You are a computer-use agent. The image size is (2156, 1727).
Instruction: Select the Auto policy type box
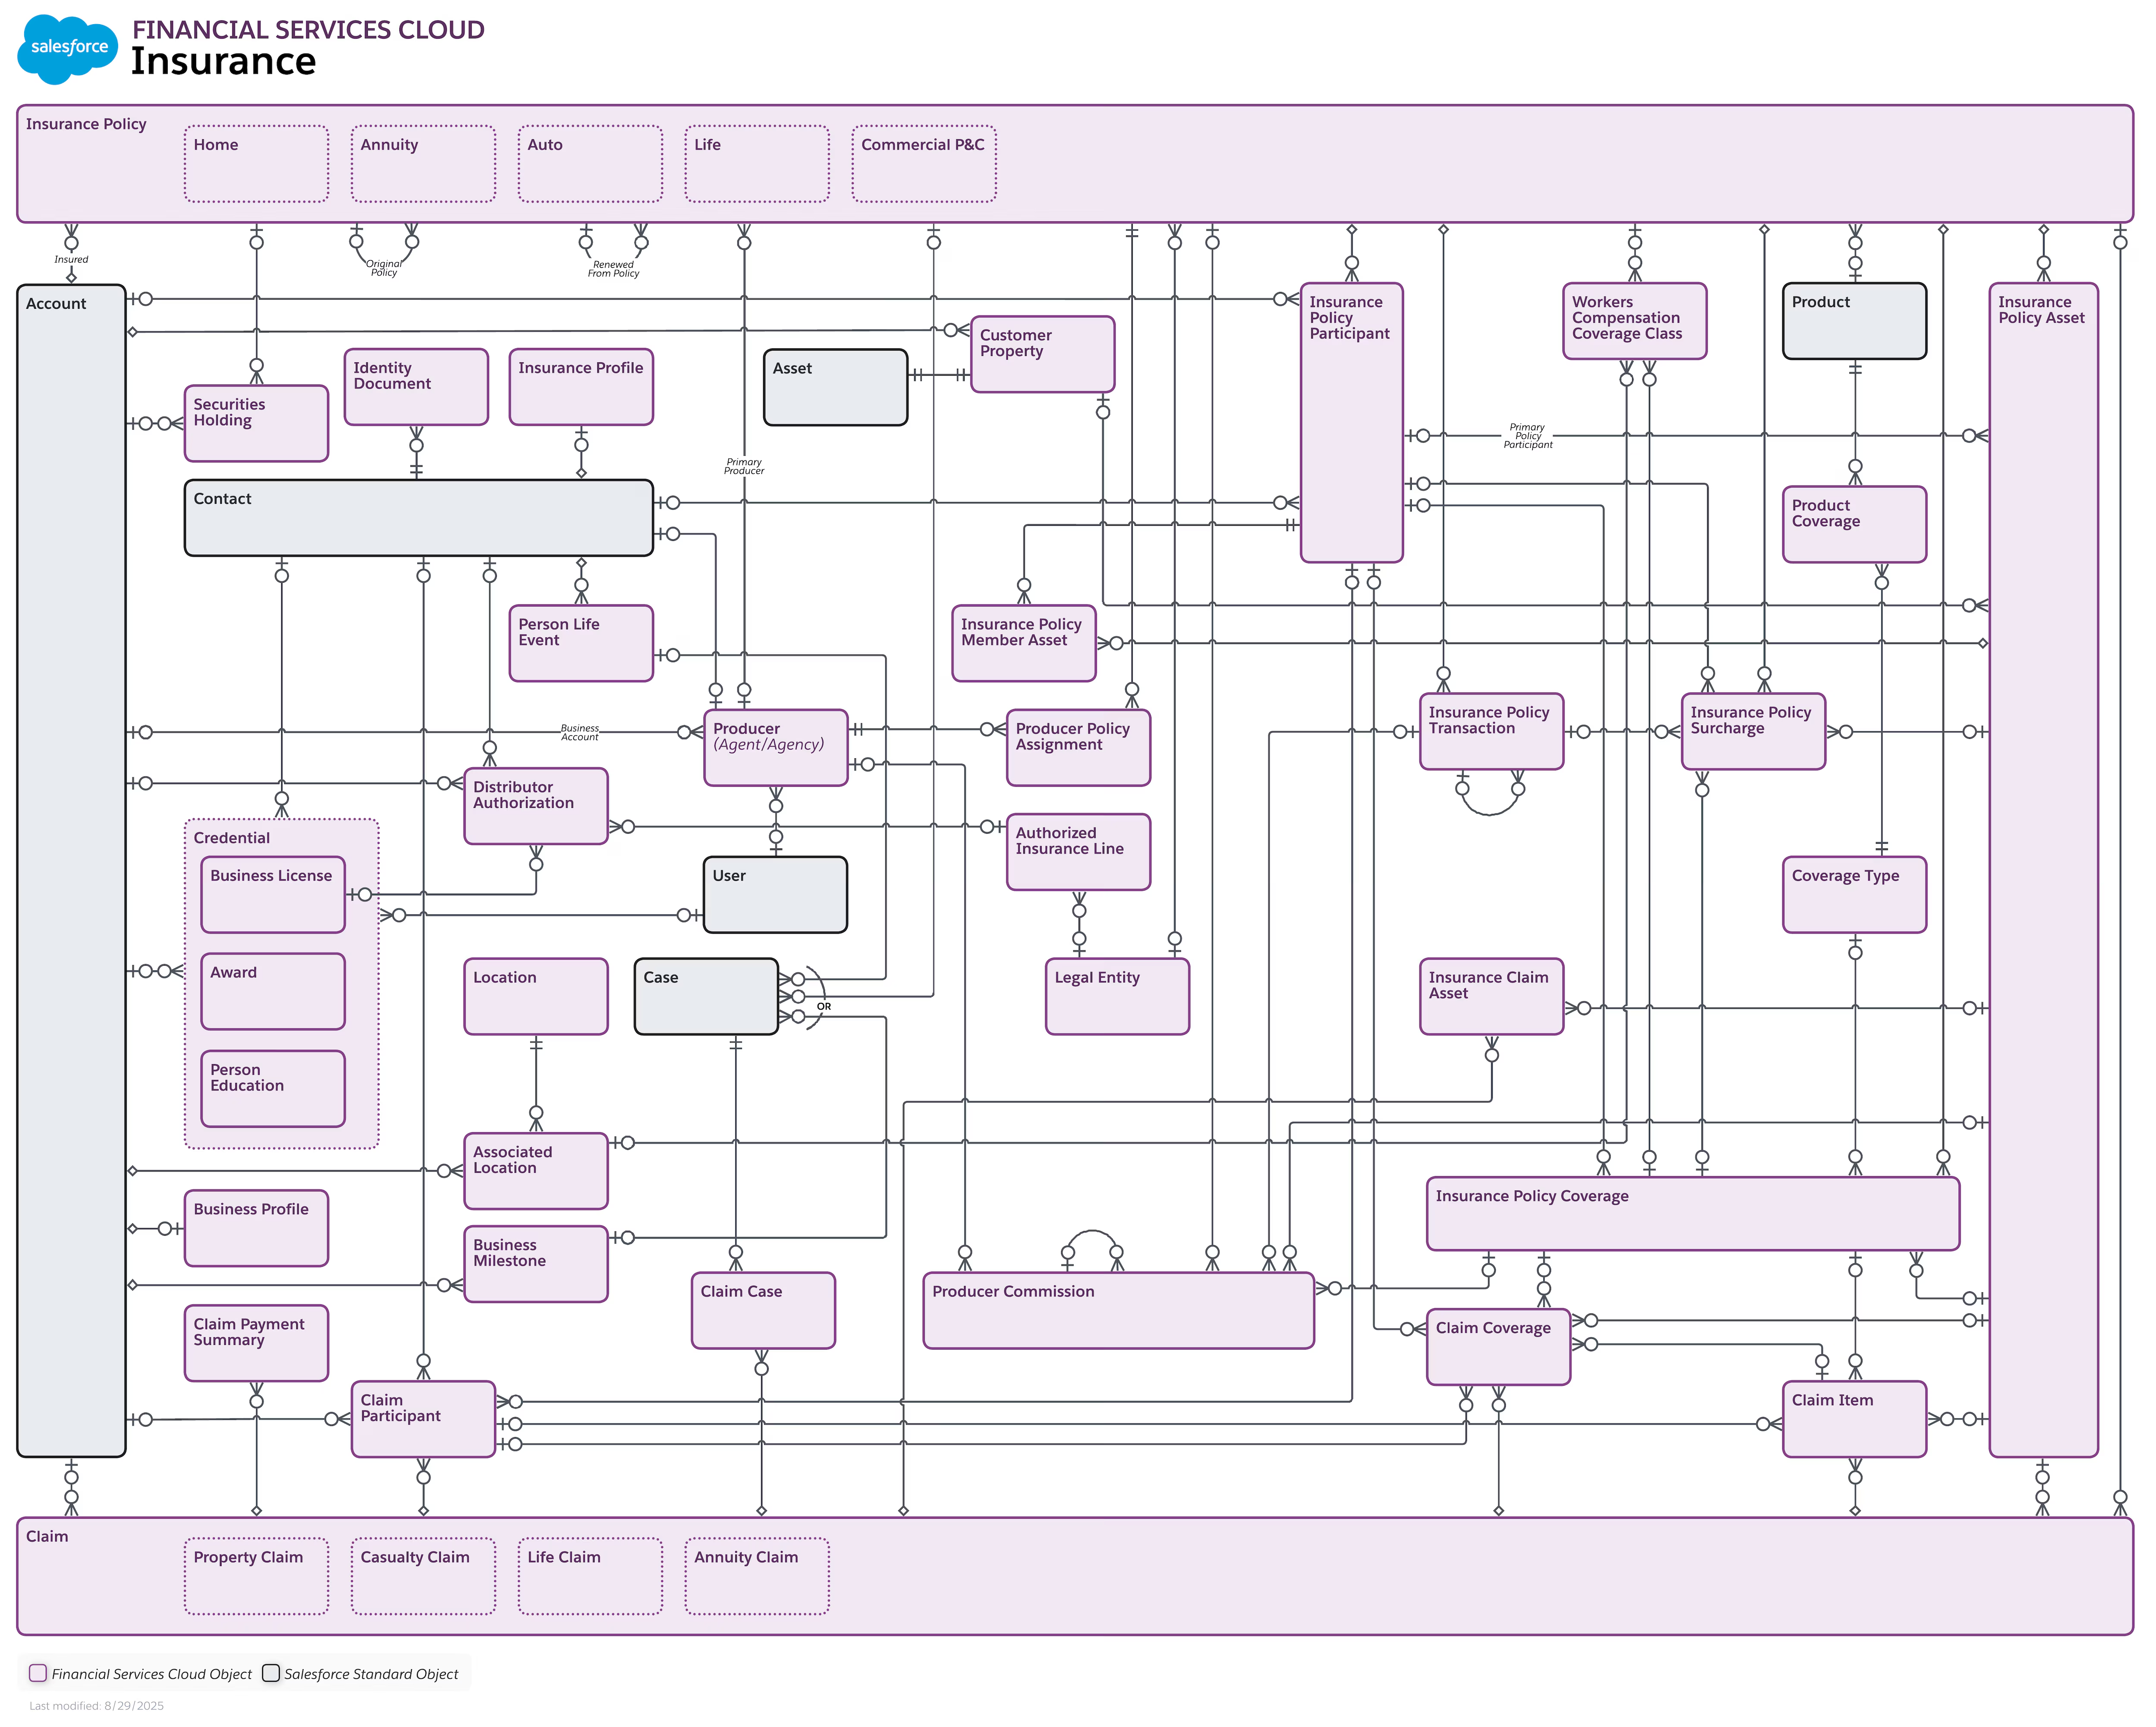(590, 164)
